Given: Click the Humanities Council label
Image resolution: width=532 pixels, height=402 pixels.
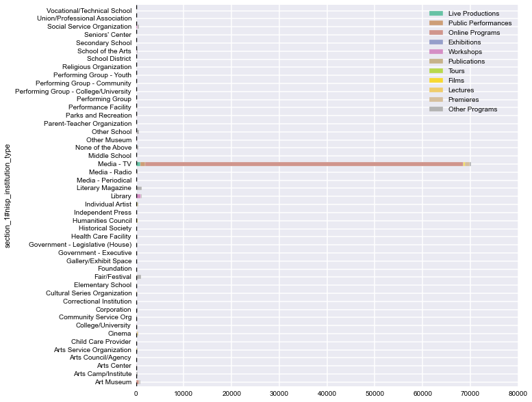Looking at the screenshot, I should (x=102, y=220).
